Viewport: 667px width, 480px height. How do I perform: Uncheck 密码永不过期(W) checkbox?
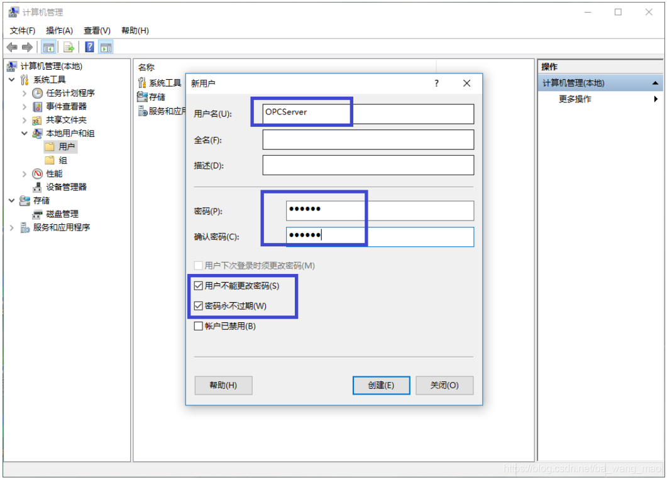(198, 306)
